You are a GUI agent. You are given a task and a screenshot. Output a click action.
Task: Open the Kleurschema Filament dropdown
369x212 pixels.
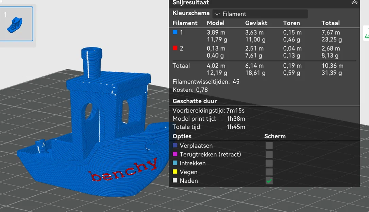click(260, 14)
